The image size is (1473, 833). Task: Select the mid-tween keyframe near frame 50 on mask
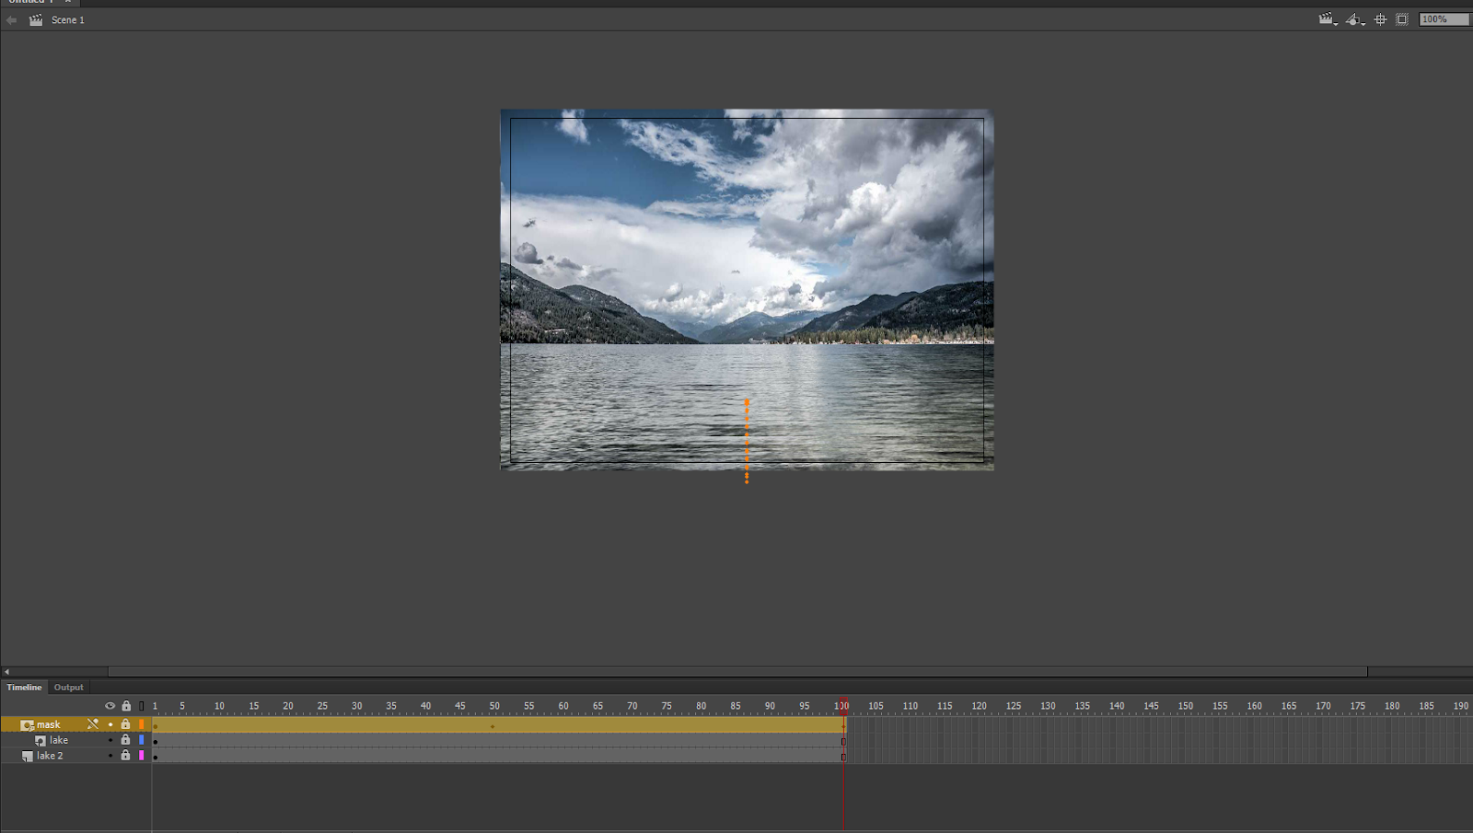[493, 725]
